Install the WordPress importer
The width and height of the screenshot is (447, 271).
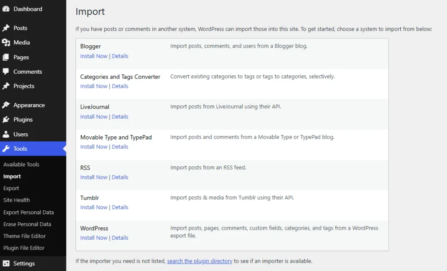pyautogui.click(x=94, y=238)
